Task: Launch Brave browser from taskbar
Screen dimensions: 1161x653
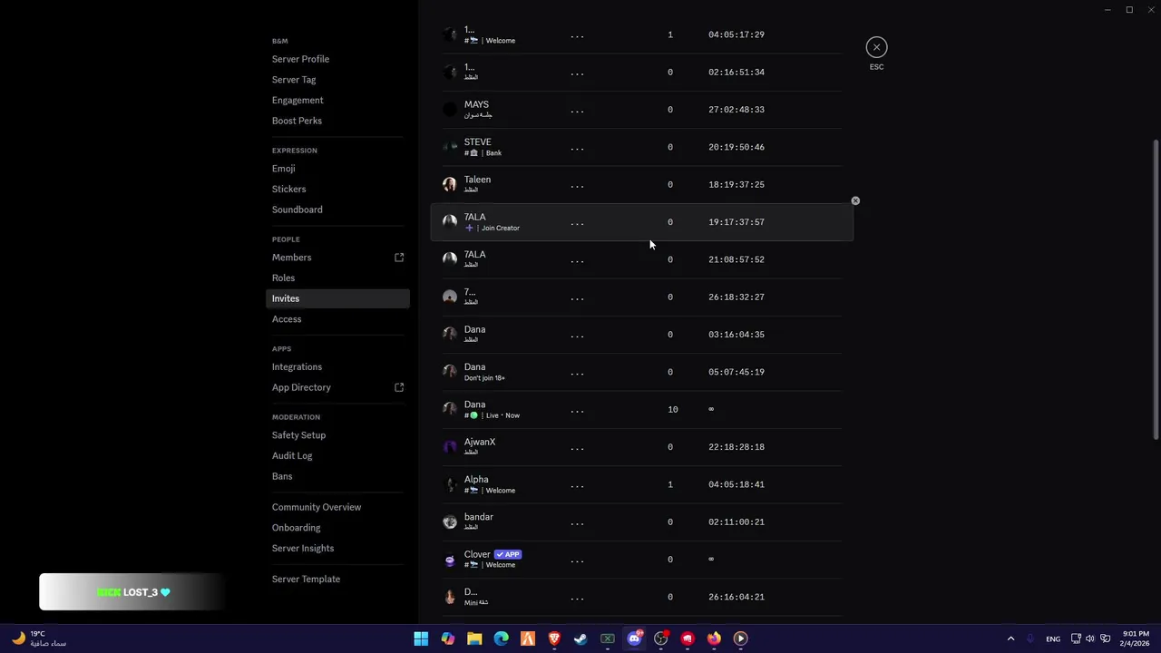Action: [554, 638]
